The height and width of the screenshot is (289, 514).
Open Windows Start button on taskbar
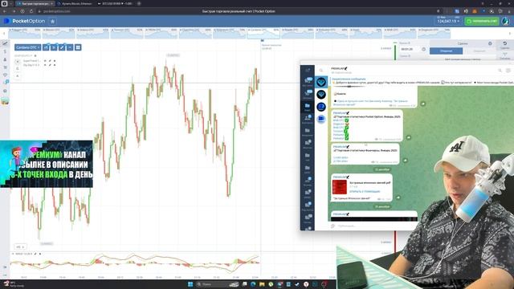tap(190, 284)
